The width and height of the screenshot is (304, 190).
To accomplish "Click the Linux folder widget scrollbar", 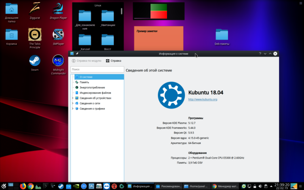I will click(122, 11).
